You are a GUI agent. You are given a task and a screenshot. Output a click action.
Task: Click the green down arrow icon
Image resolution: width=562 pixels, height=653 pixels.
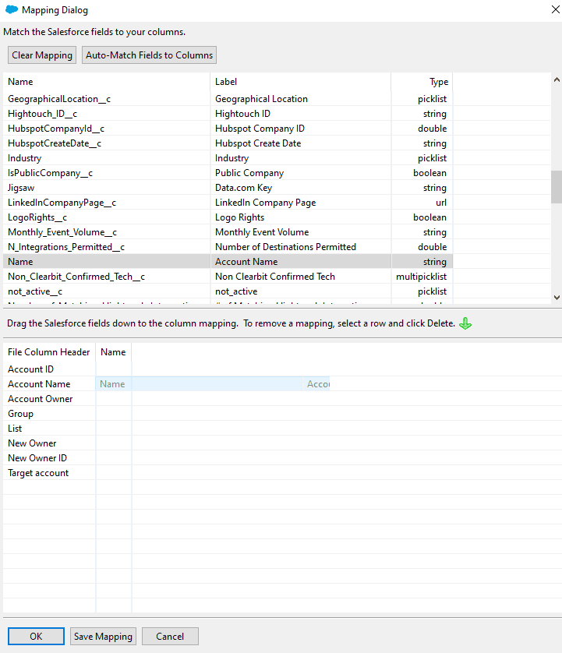465,323
